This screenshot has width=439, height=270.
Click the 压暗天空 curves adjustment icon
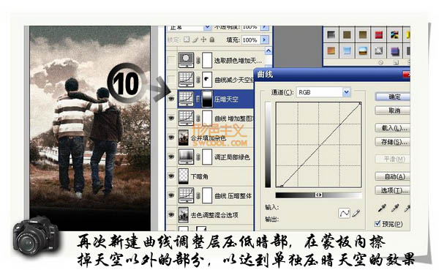186,99
